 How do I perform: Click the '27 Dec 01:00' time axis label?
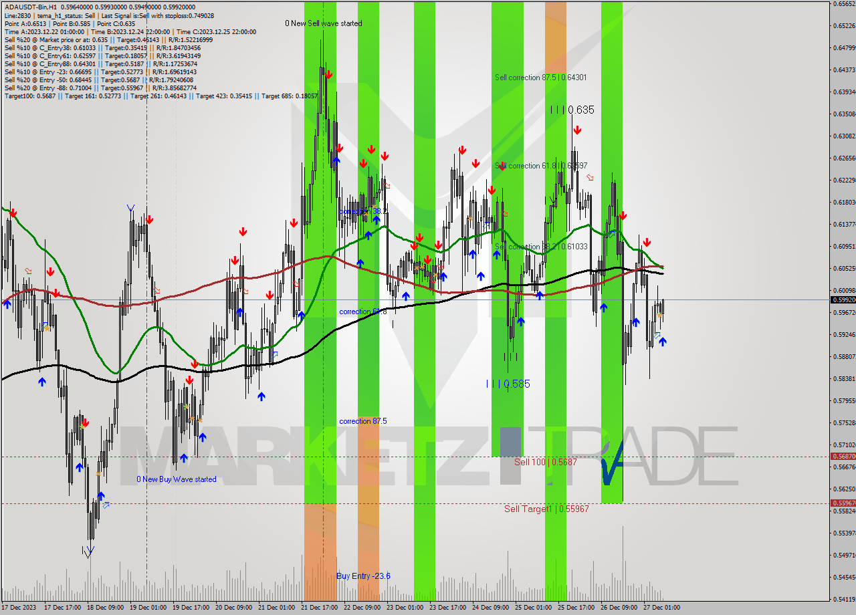(x=663, y=608)
